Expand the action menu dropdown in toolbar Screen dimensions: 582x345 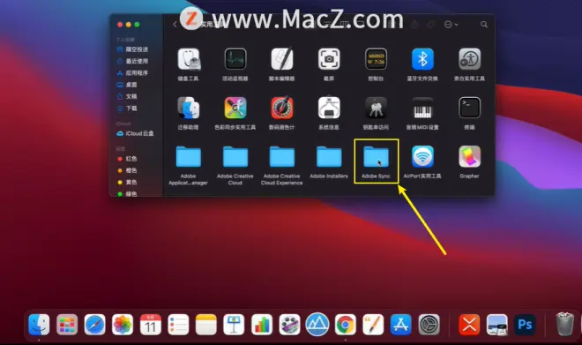[451, 25]
